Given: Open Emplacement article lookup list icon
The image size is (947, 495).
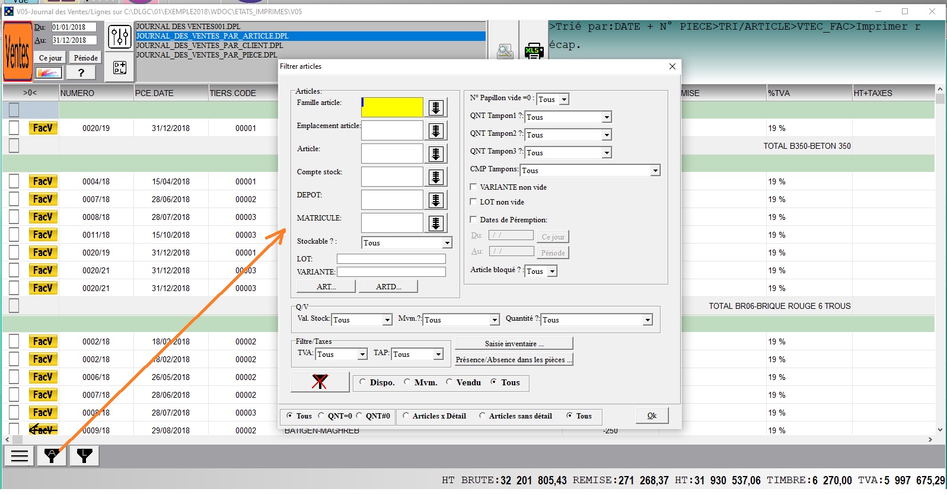Looking at the screenshot, I should 436,130.
